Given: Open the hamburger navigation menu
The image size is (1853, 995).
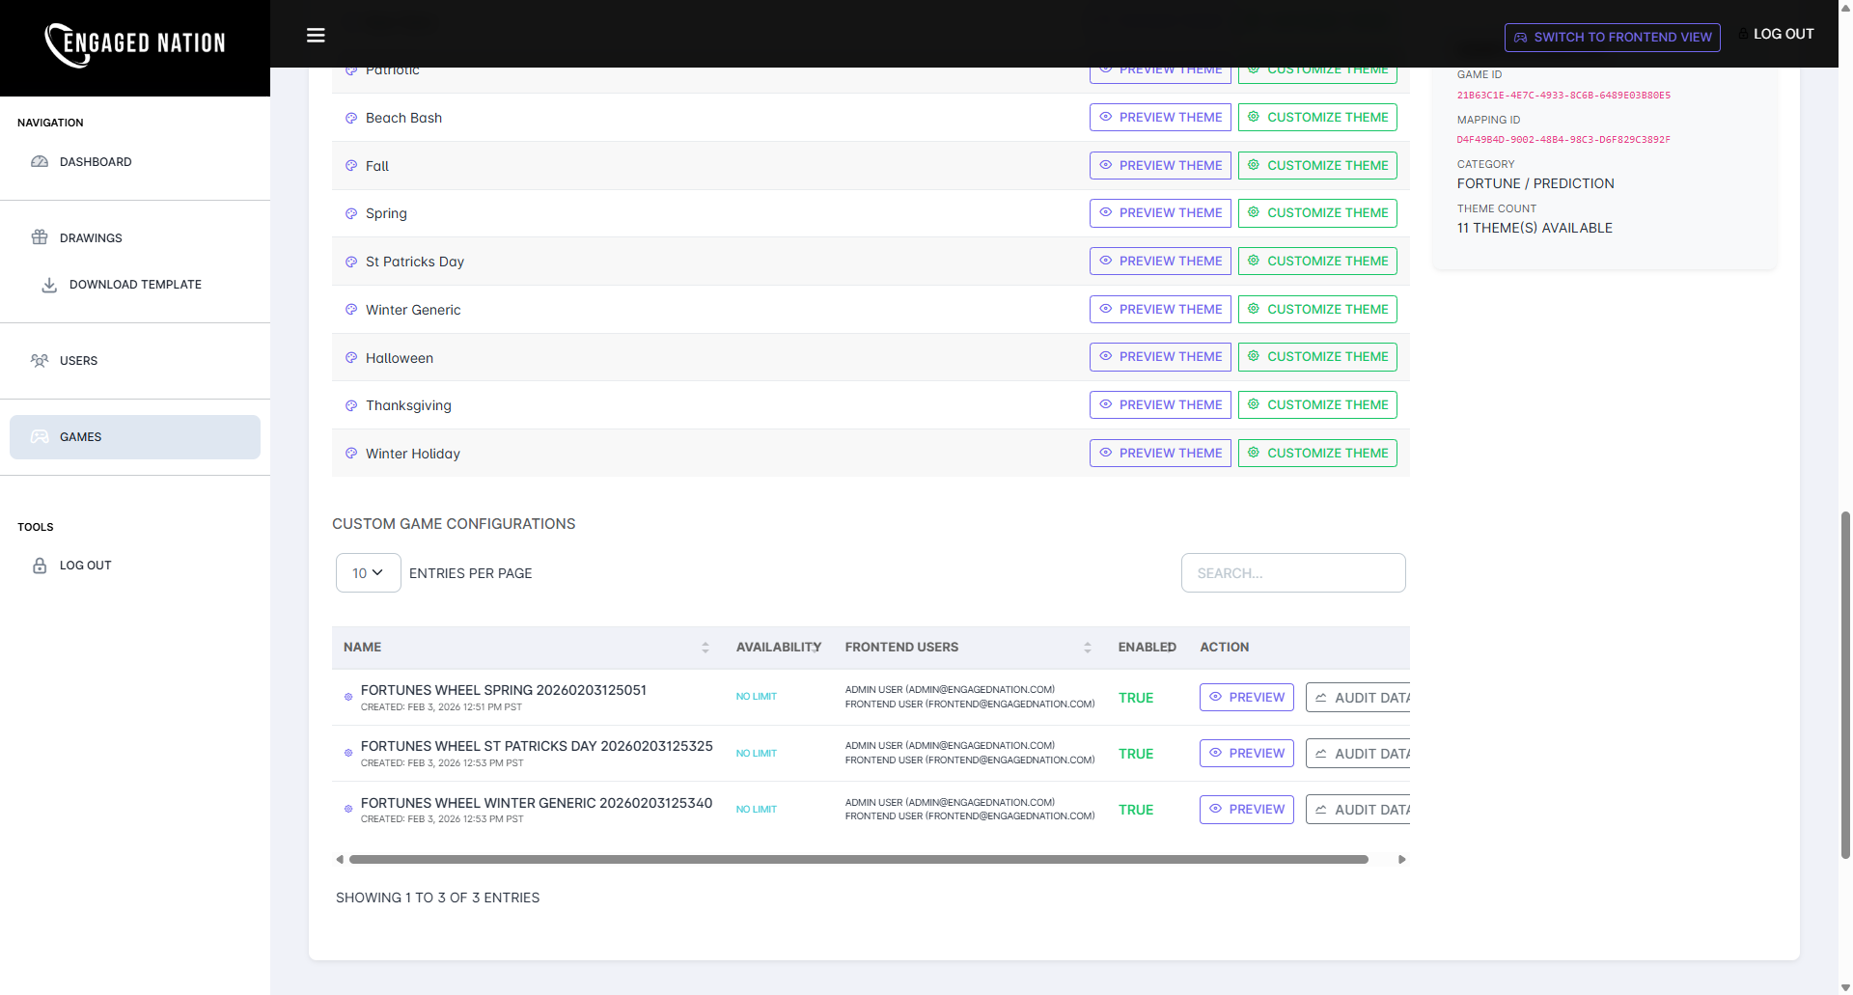Looking at the screenshot, I should (316, 35).
